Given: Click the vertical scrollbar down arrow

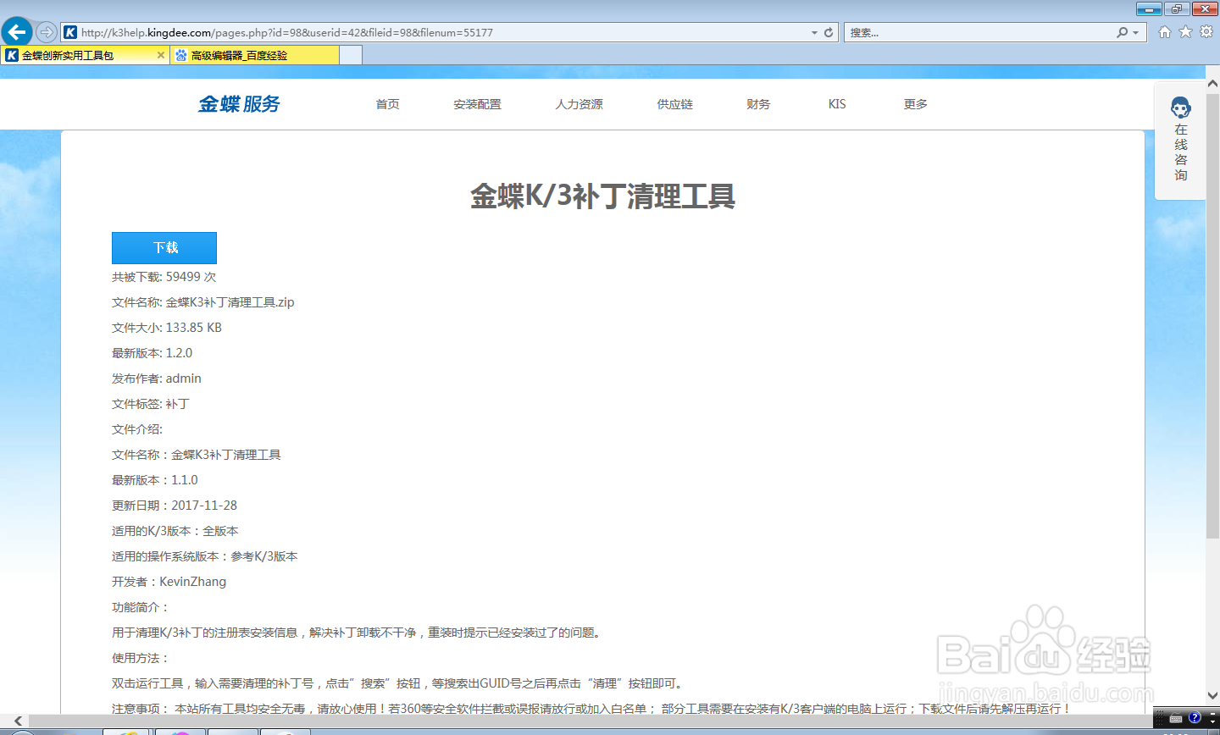Looking at the screenshot, I should [1212, 696].
